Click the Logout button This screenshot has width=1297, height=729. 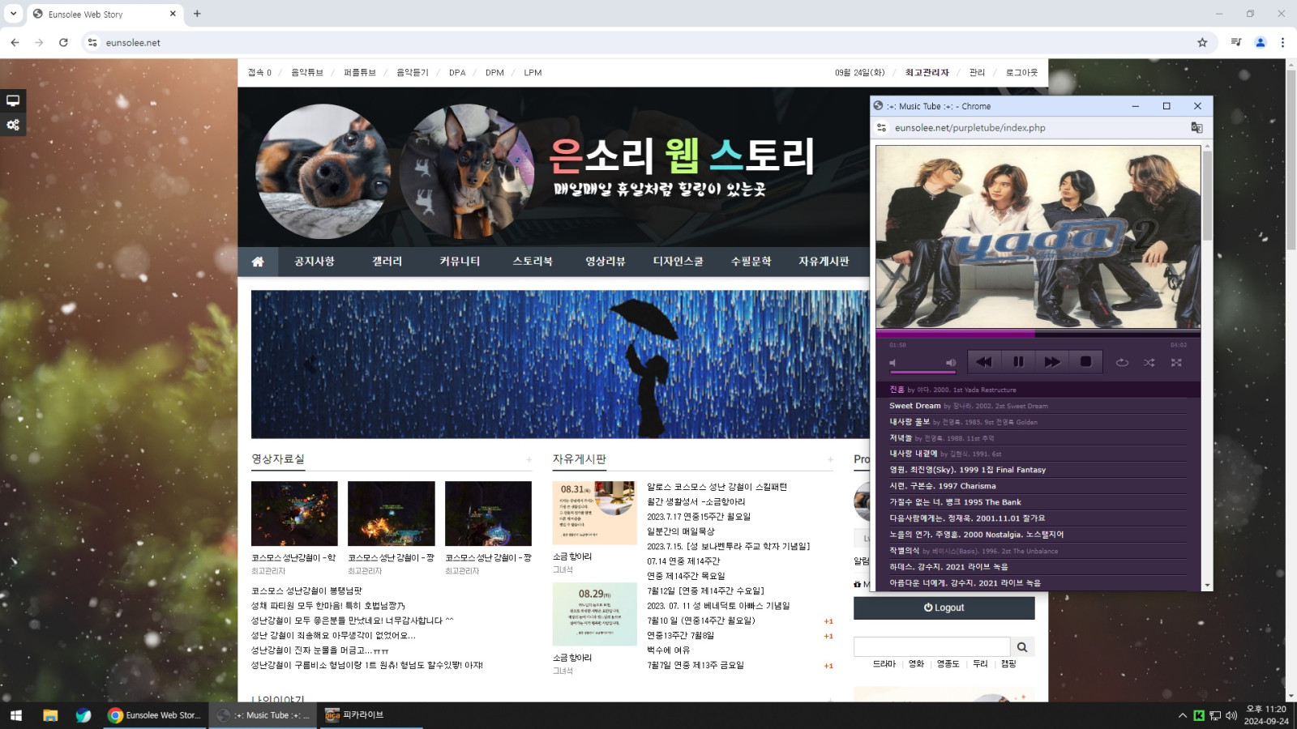[x=944, y=607]
